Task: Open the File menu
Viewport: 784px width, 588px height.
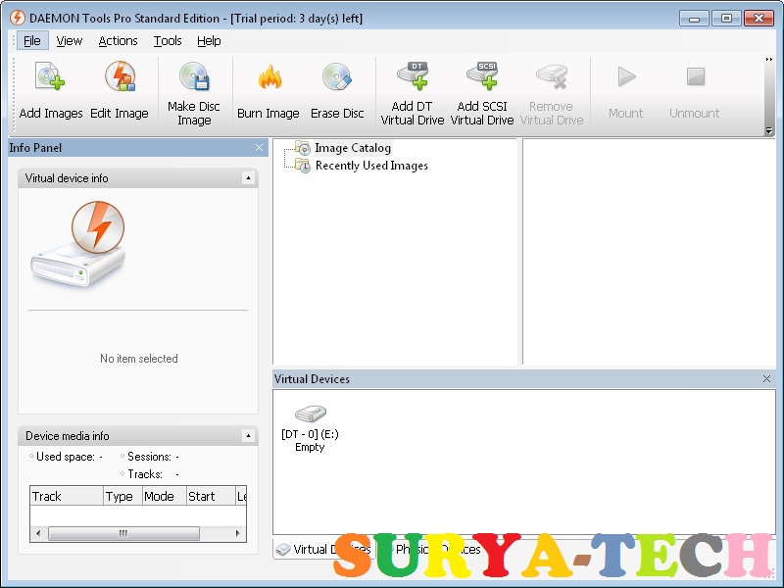Action: coord(32,40)
